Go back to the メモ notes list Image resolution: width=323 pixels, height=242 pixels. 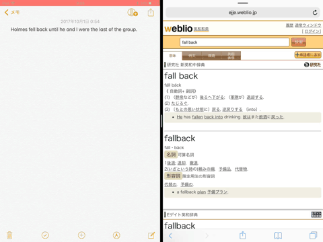(12, 12)
